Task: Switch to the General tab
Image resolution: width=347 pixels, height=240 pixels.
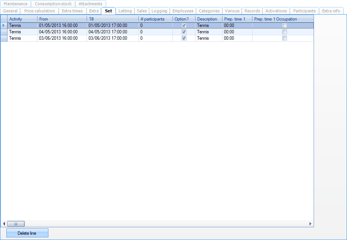Action: tap(10, 11)
